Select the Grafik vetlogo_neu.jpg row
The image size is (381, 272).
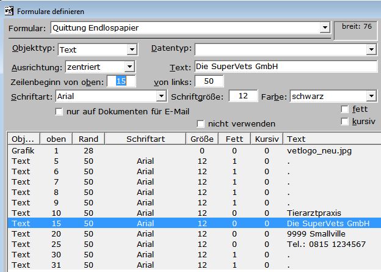pos(194,150)
